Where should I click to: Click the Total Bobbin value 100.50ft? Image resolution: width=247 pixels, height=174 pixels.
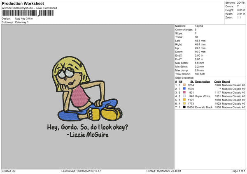(x=200, y=74)
